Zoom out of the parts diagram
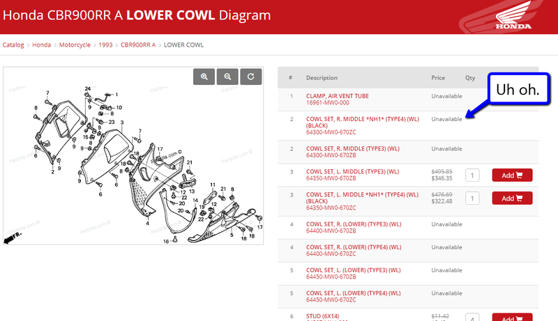The image size is (558, 321). pyautogui.click(x=227, y=77)
